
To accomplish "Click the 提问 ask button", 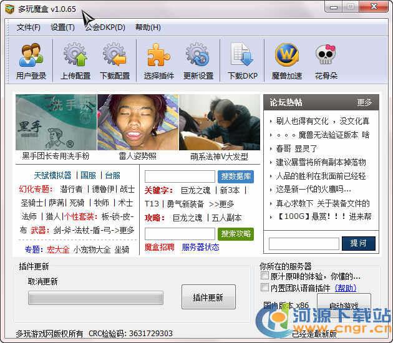I will 359,243.
